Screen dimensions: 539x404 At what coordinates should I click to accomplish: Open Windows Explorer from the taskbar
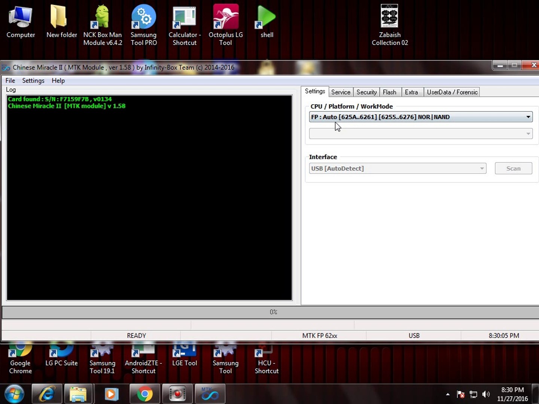pos(78,394)
